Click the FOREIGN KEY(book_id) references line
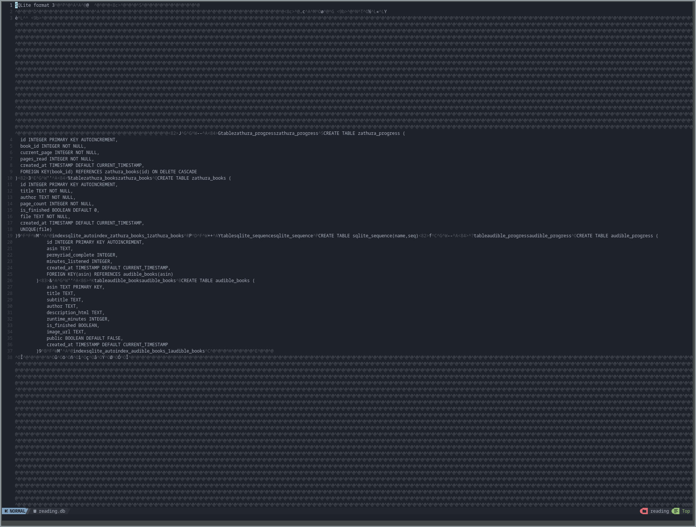This screenshot has height=527, width=696. click(108, 171)
